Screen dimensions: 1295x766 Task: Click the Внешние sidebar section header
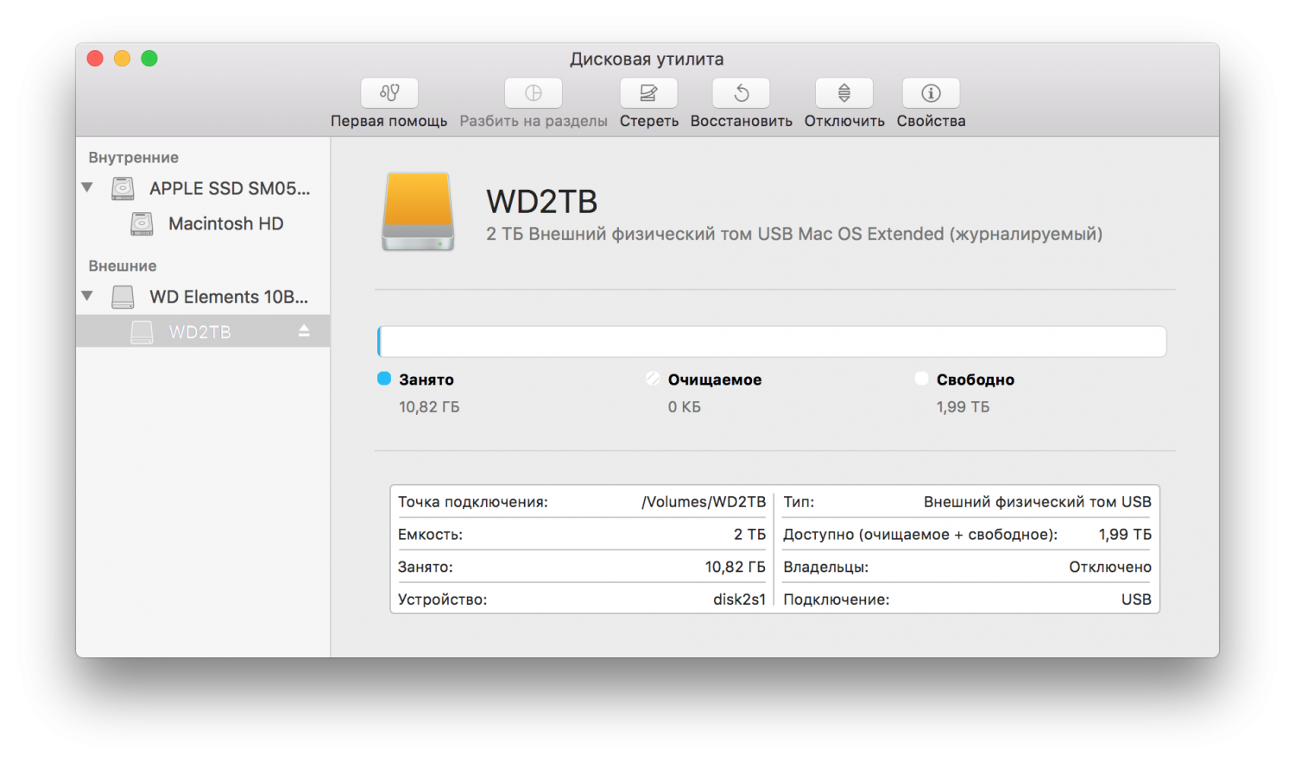[x=123, y=267]
